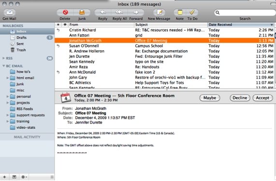Image resolution: width=276 pixels, height=181 pixels.
Task: Forward the selected message
Action: 136,12
